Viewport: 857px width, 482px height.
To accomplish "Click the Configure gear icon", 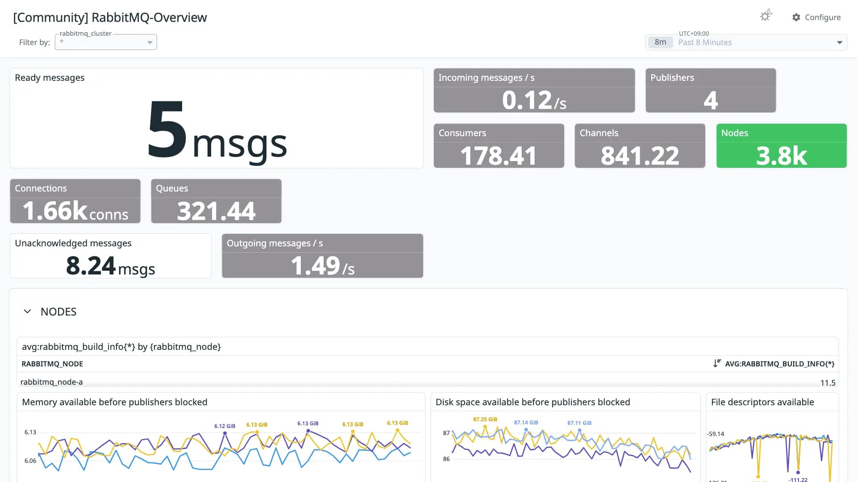I will [796, 17].
